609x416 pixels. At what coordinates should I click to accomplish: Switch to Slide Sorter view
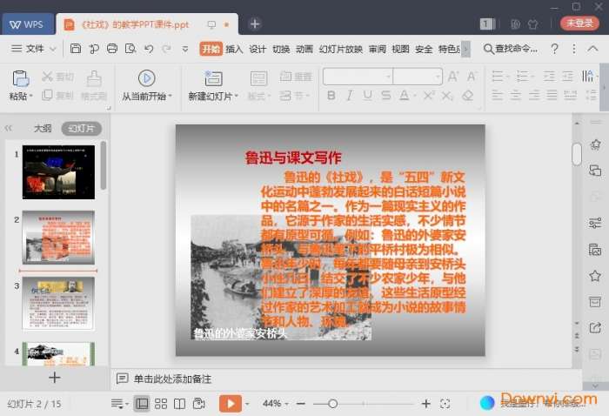(x=161, y=404)
